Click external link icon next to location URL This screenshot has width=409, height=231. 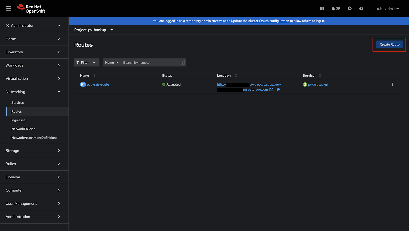[271, 89]
